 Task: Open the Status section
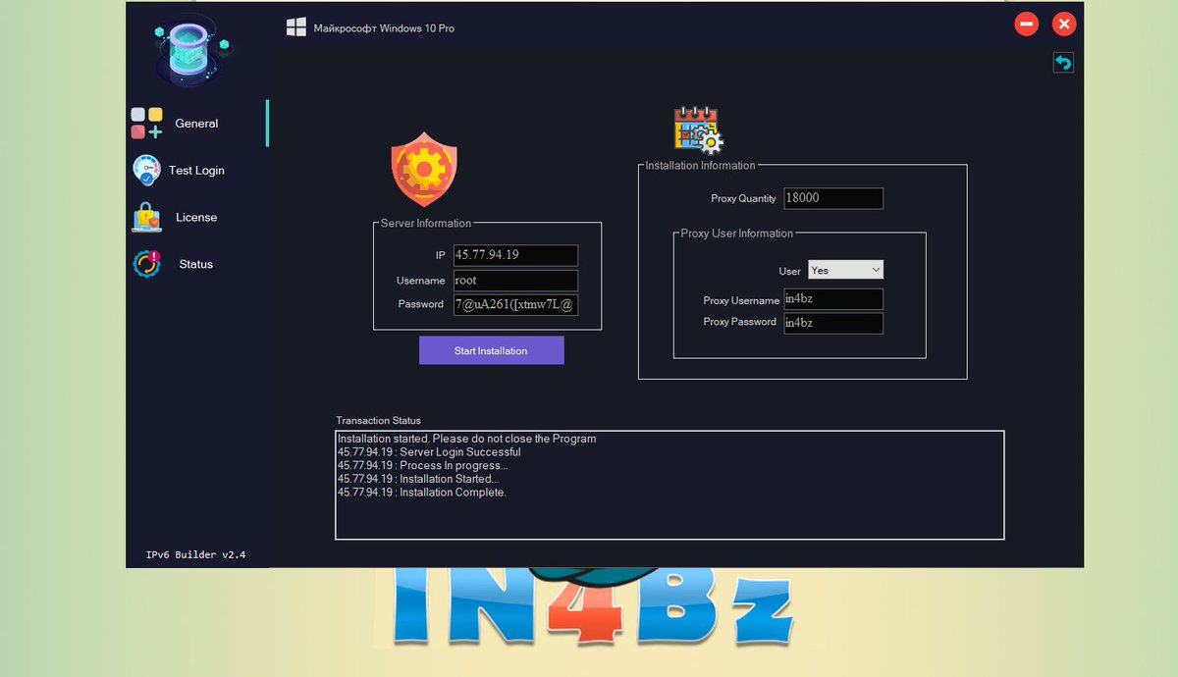click(x=196, y=265)
